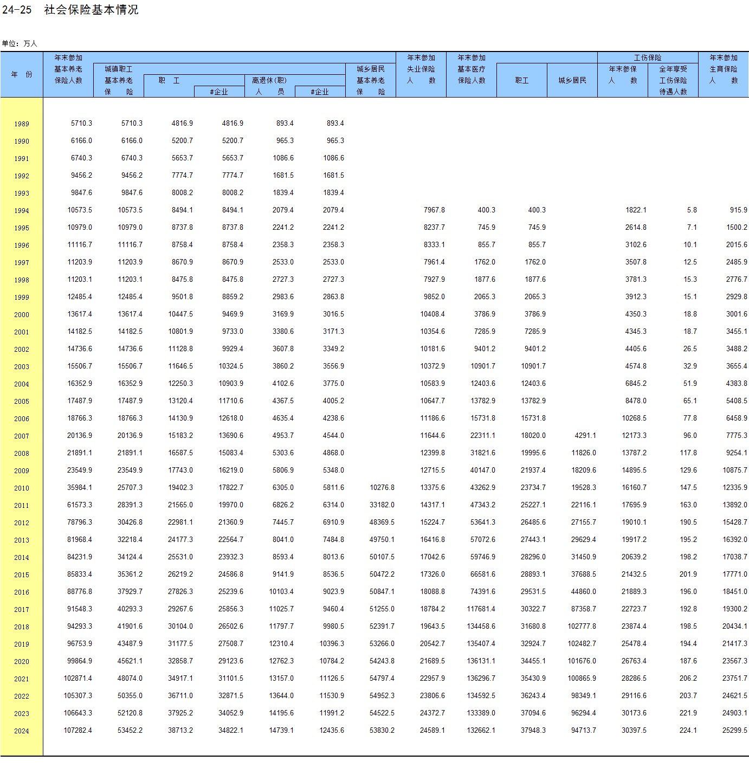This screenshot has width=749, height=774.
Task: Select the year 2024 row label
Action: (x=22, y=731)
